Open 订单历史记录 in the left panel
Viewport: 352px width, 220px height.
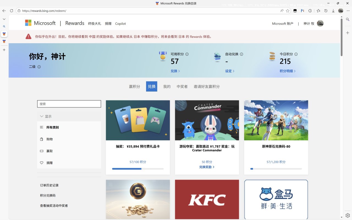click(50, 185)
